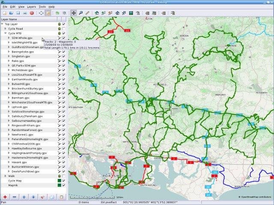Enable the Cycle Road layer checkbox
The height and width of the screenshot is (205, 274).
(x=64, y=29)
